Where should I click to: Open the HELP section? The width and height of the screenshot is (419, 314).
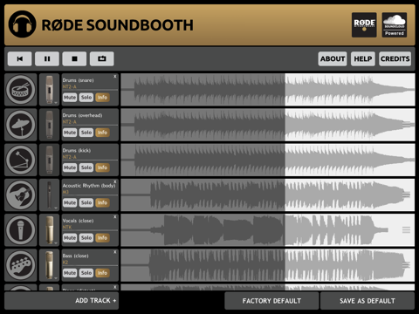pos(363,59)
